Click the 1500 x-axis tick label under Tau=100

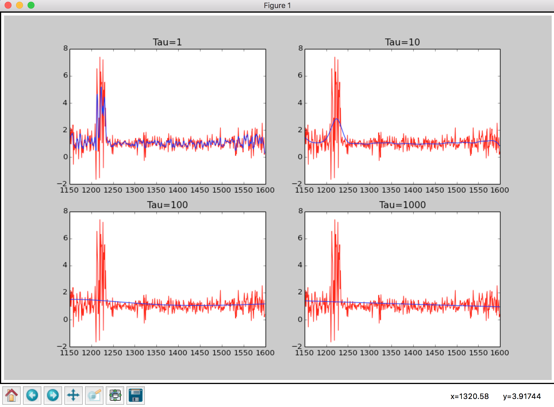[222, 353]
